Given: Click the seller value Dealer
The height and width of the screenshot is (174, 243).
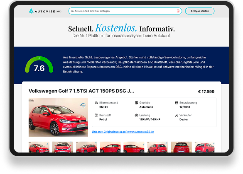Looking at the screenshot, I should [x=184, y=119].
